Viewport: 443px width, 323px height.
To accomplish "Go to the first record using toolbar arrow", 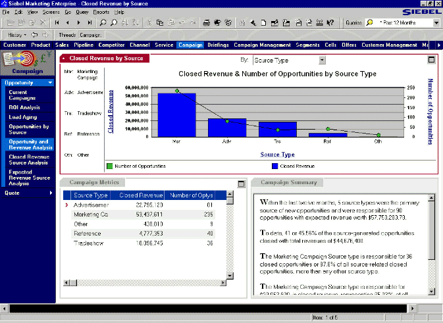I will pyautogui.click(x=58, y=22).
